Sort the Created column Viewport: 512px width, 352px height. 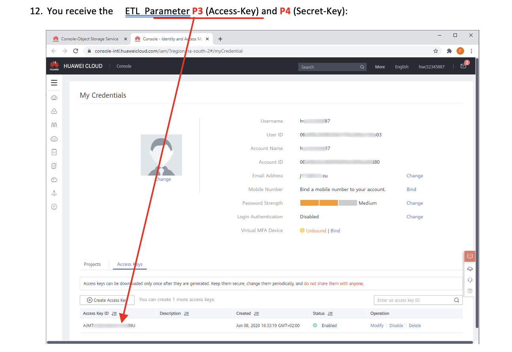click(256, 314)
